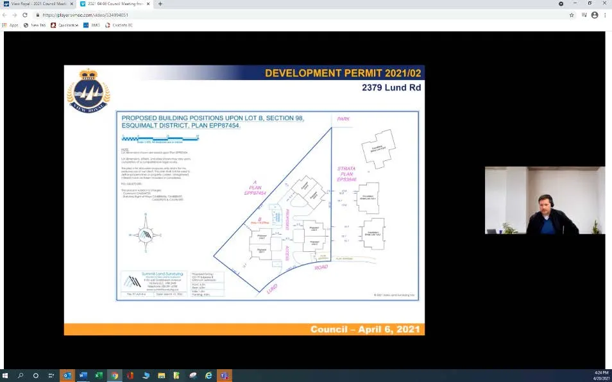Switch to Google Chrome on the taskbar

click(114, 376)
